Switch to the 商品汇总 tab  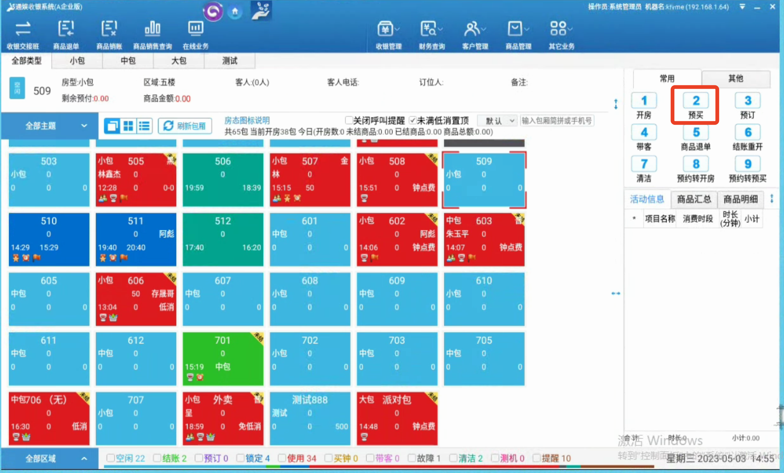(x=694, y=199)
